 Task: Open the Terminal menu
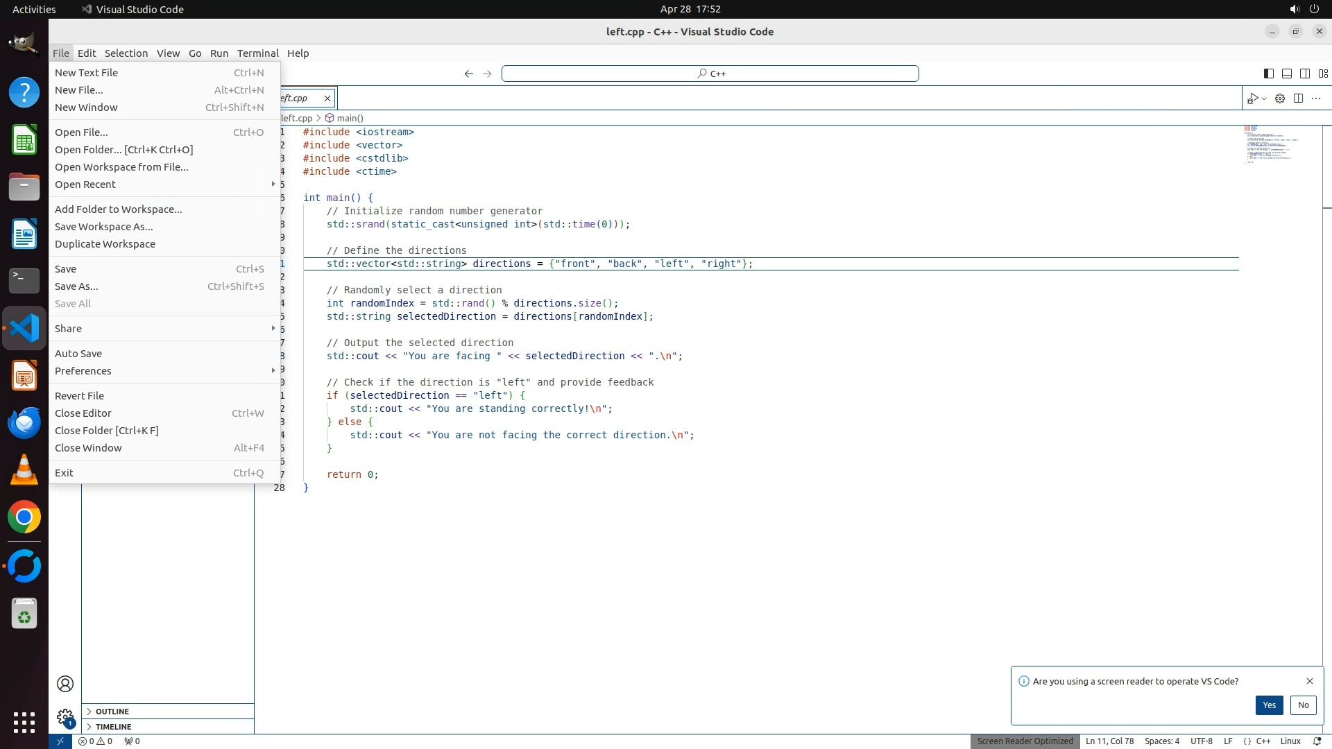[257, 53]
